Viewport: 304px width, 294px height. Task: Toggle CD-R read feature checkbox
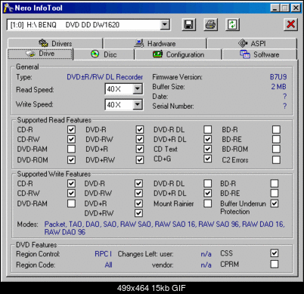pos(71,129)
